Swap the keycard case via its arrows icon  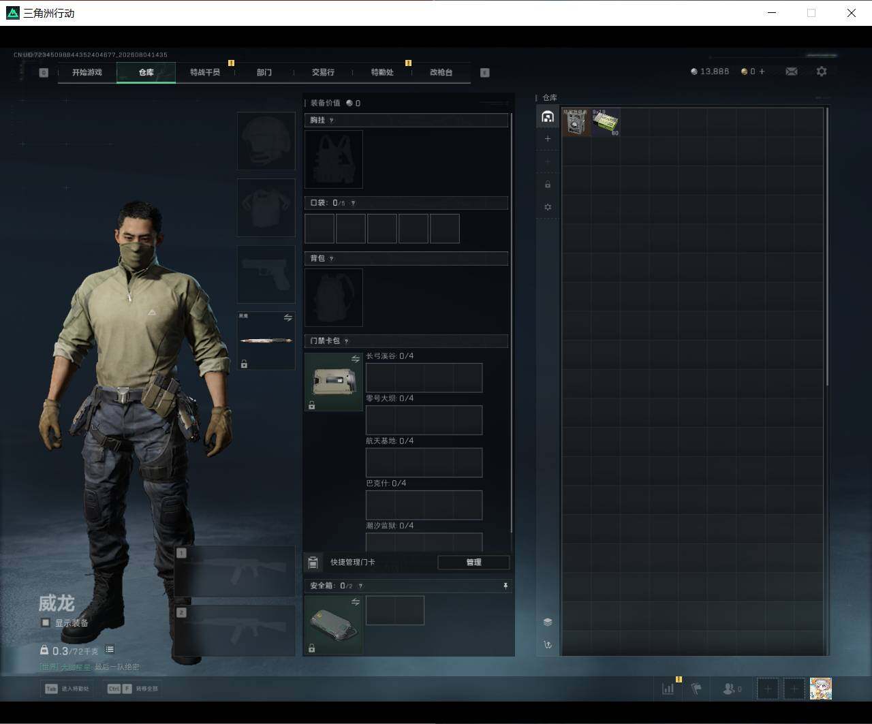pos(356,359)
